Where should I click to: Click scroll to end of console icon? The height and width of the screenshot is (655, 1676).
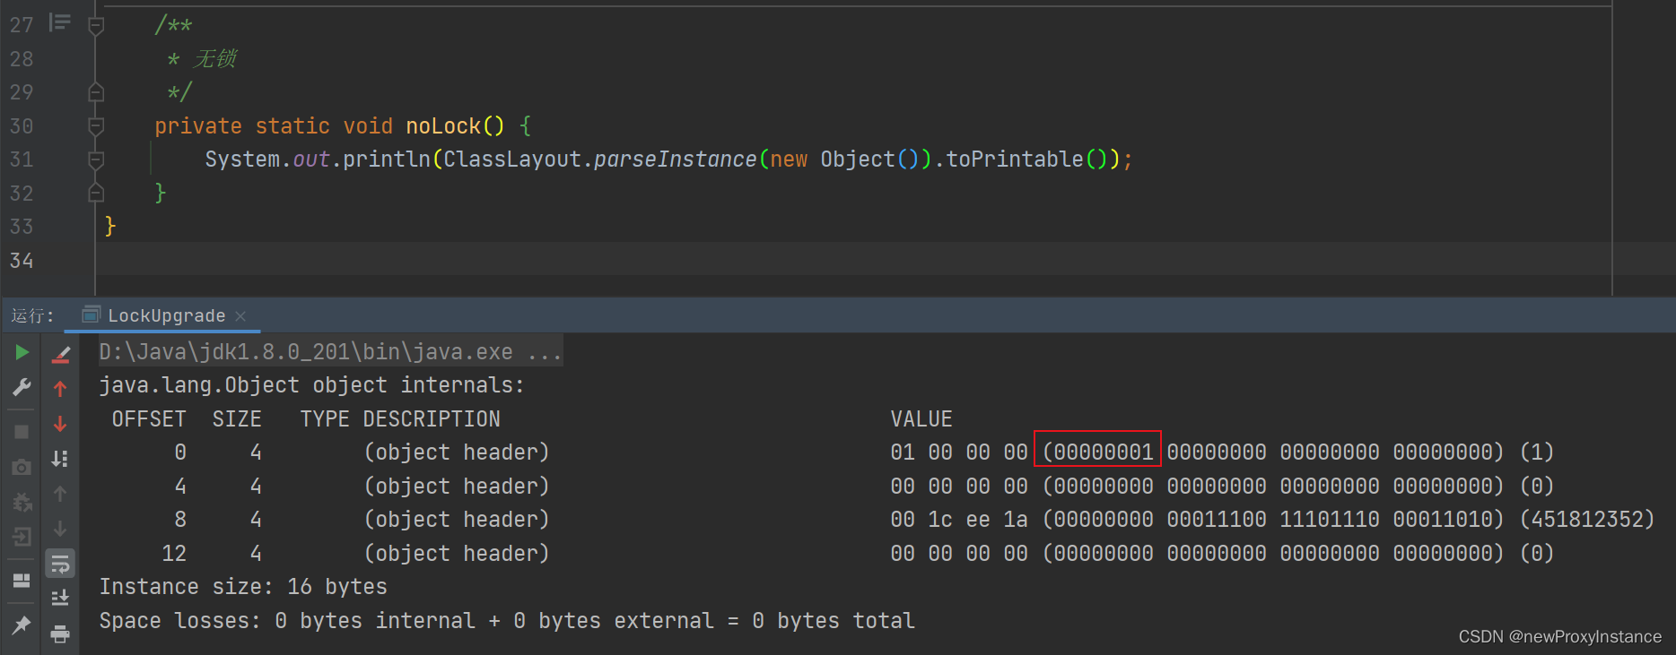[x=60, y=598]
